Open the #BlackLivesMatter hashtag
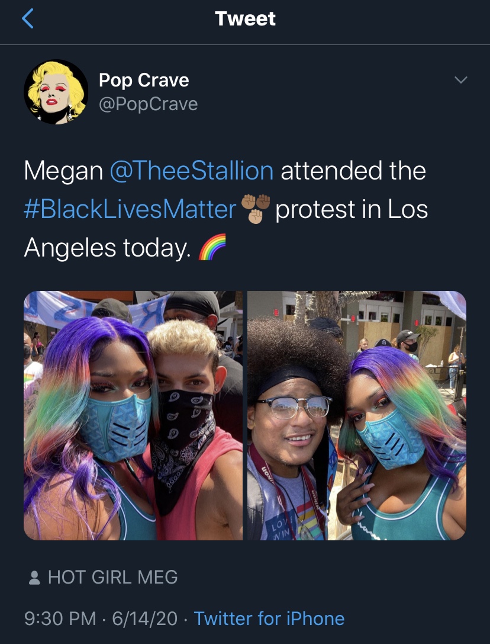This screenshot has height=644, width=490. 130,209
